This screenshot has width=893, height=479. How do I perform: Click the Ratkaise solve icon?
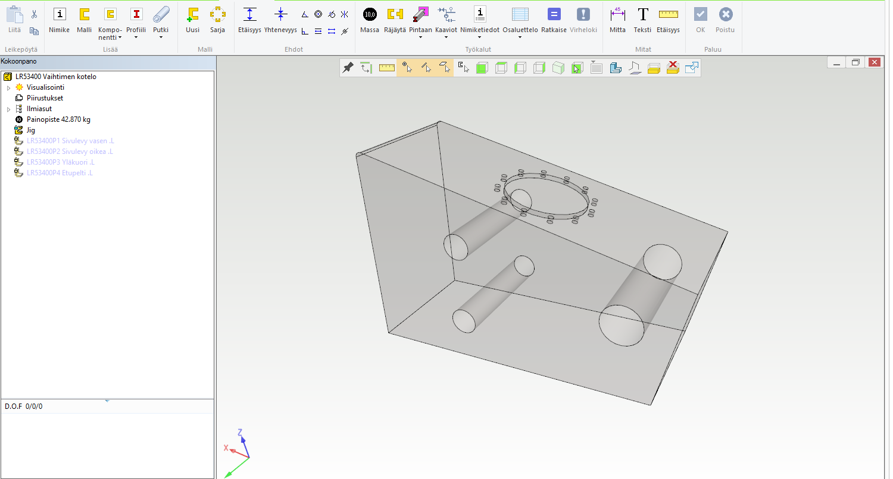[x=554, y=15]
